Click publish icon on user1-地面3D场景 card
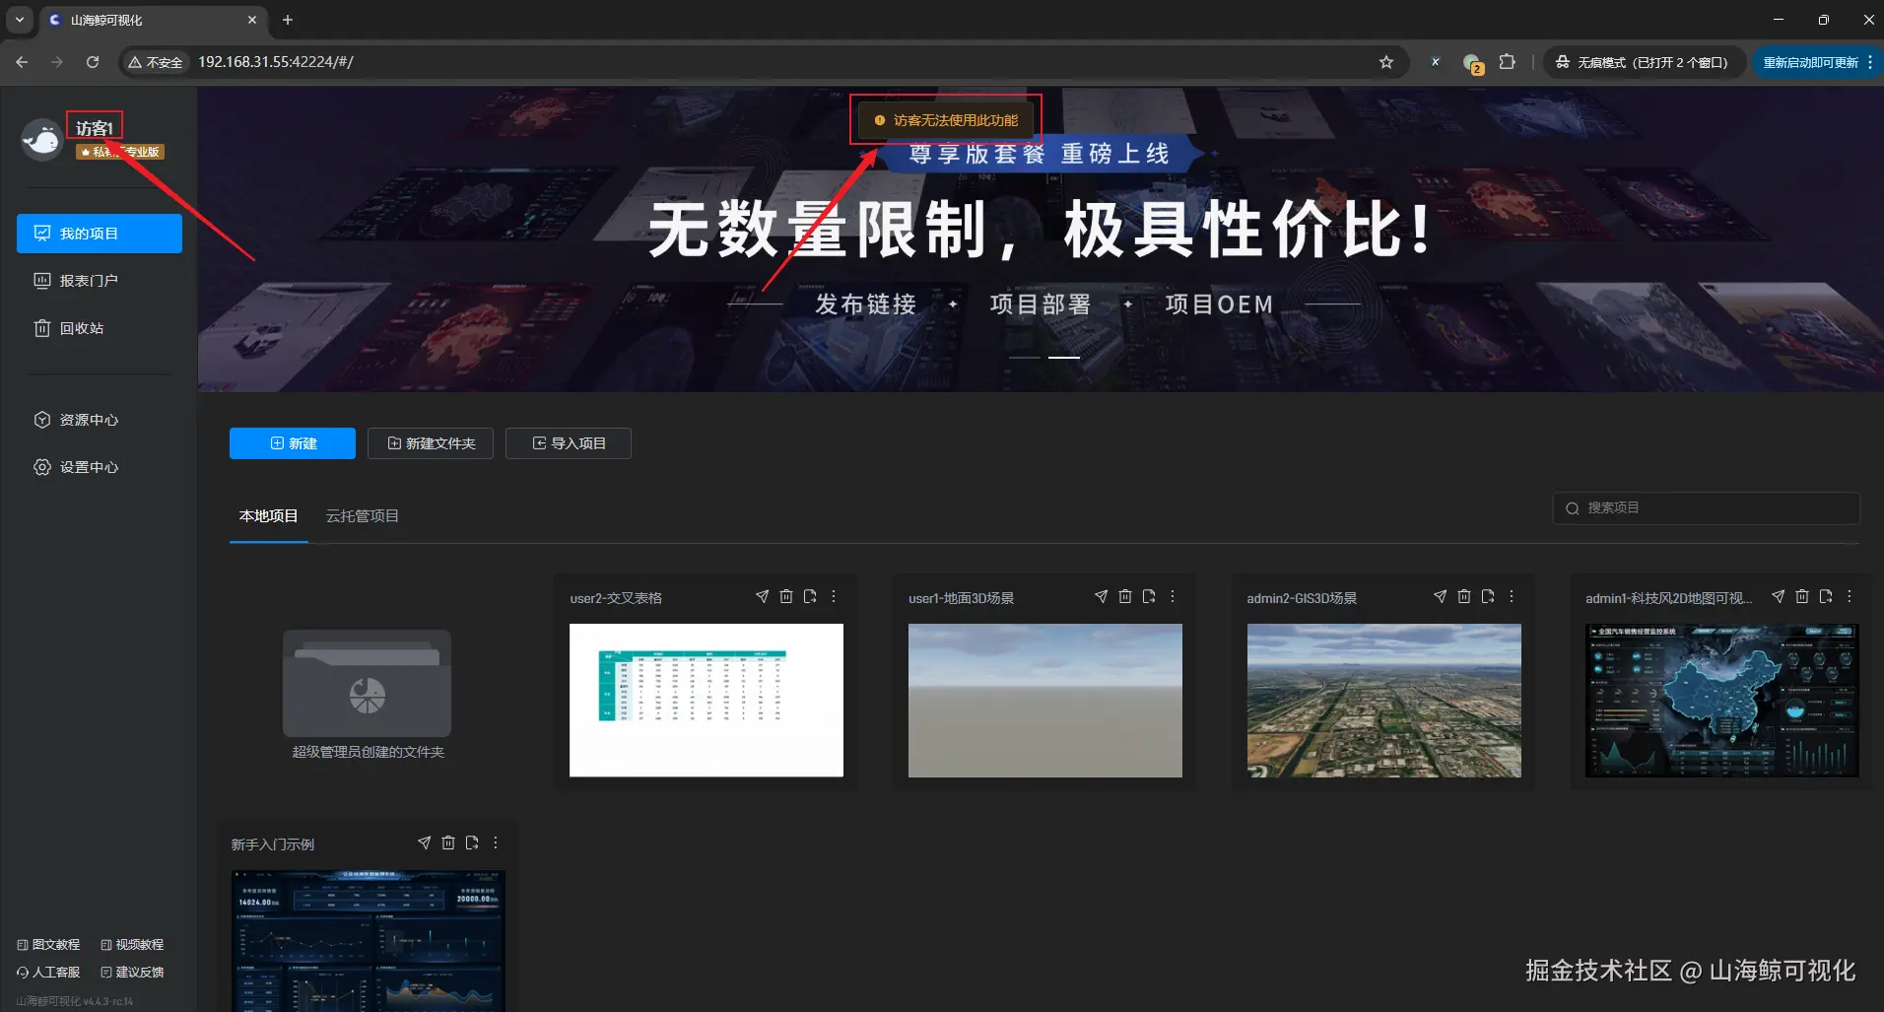This screenshot has width=1884, height=1012. (x=1101, y=596)
